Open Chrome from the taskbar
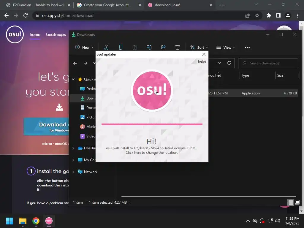This screenshot has width=304, height=228. [36, 221]
